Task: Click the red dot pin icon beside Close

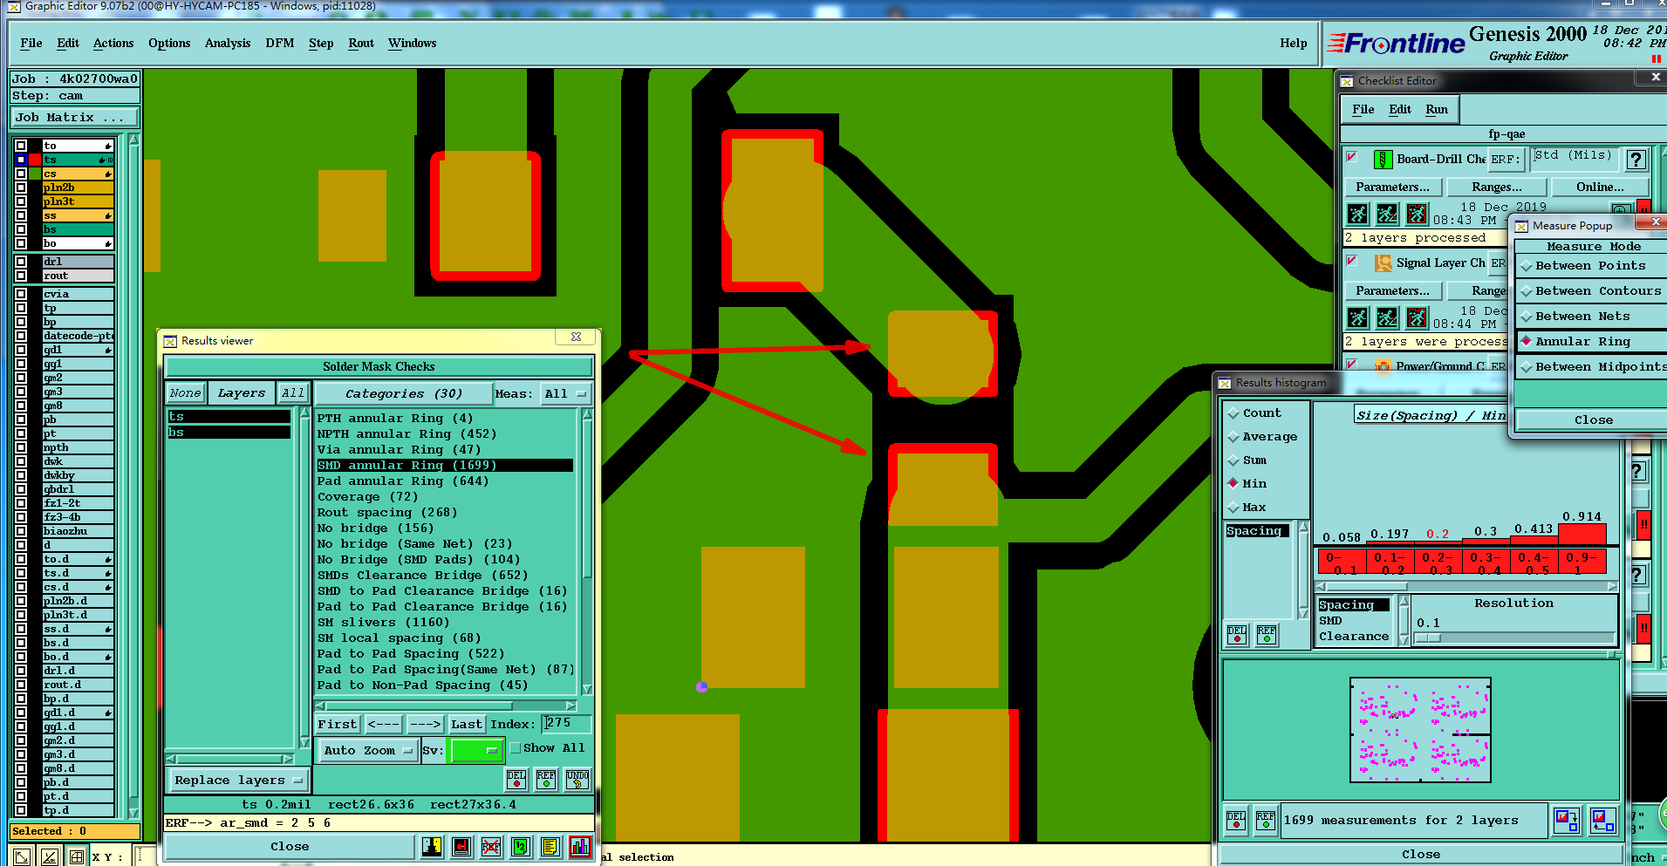Action: 461,846
